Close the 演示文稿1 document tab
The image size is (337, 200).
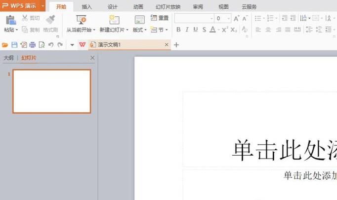click(x=167, y=45)
